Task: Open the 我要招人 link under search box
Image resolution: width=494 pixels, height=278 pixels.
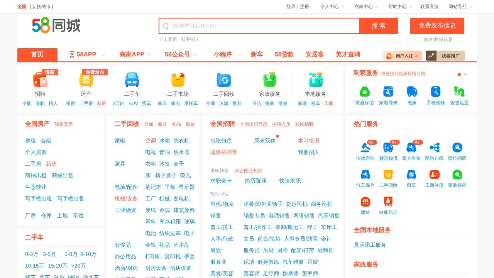Action: pyautogui.click(x=190, y=39)
